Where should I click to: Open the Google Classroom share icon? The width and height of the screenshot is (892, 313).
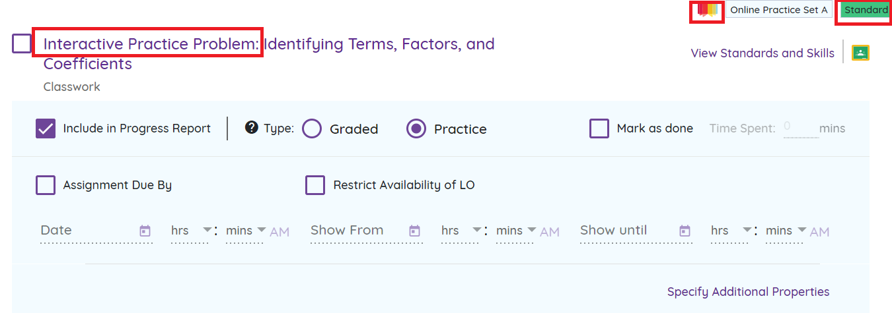pos(860,53)
